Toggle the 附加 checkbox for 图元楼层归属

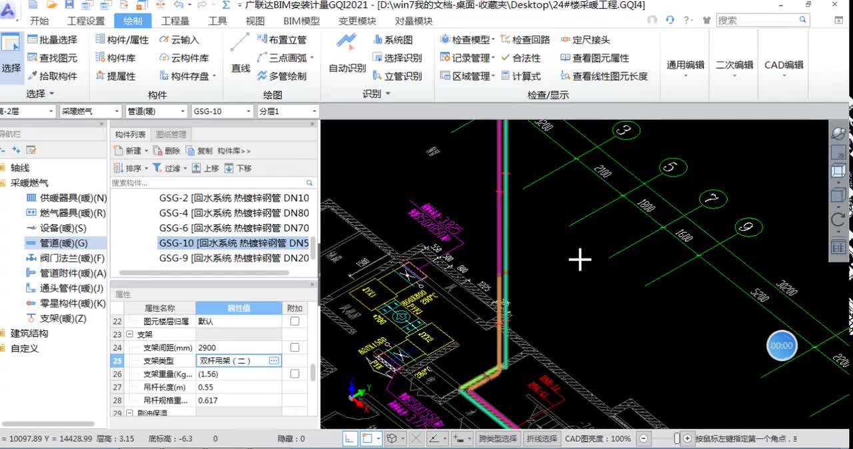click(x=295, y=321)
